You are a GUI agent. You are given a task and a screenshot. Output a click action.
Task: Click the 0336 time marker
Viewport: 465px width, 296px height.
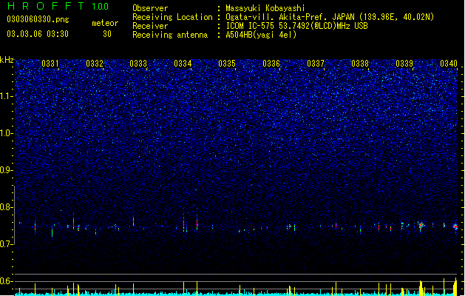pyautogui.click(x=271, y=64)
